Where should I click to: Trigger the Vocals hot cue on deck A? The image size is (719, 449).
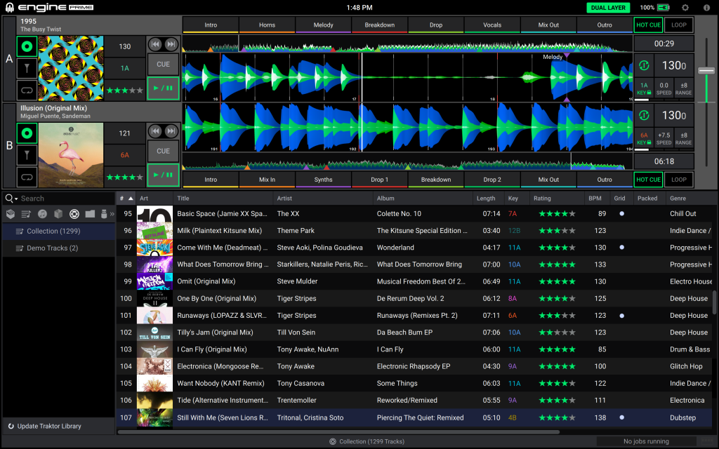(x=492, y=25)
